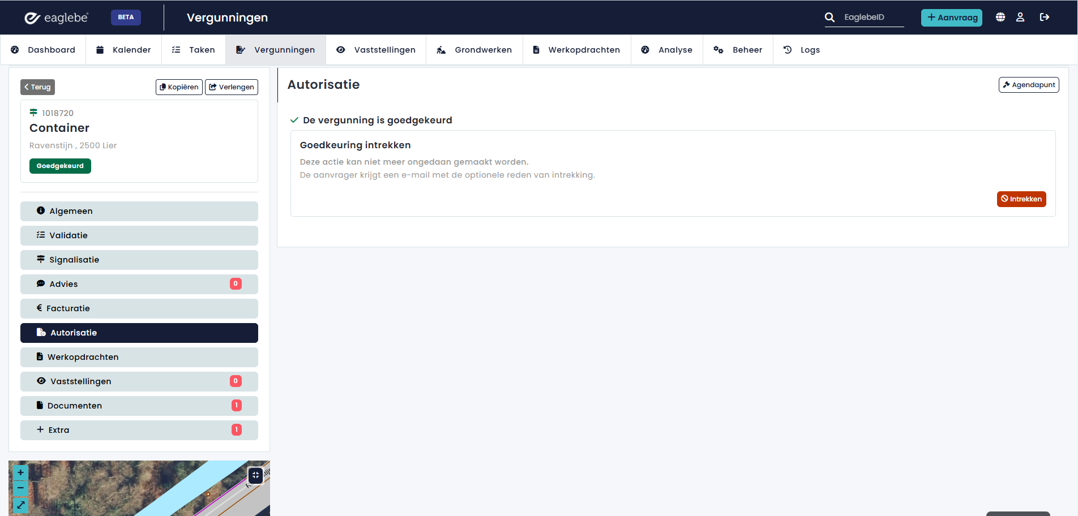The height and width of the screenshot is (516, 1078).
Task: Click the Extra count badge
Action: 237,430
